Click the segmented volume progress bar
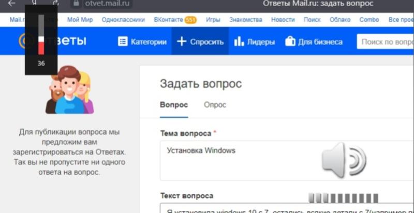 (x=344, y=198)
